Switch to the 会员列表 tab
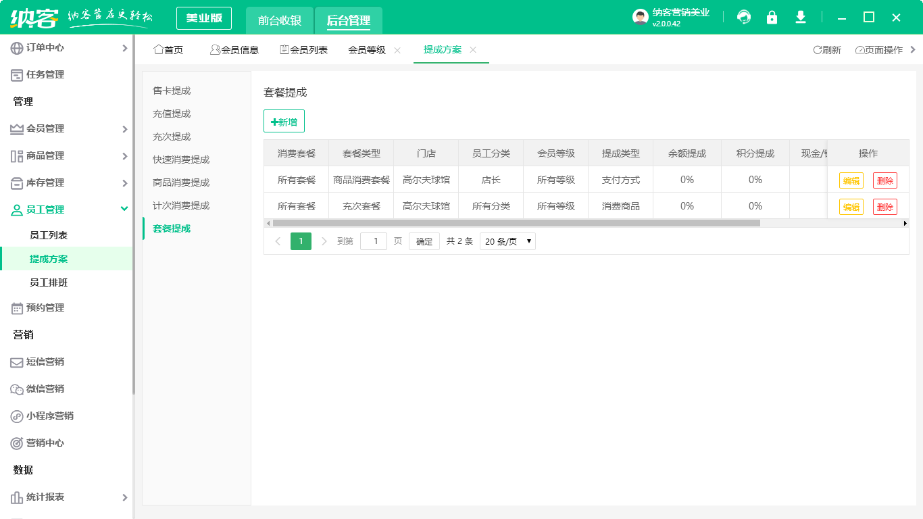Screen dimensions: 923x519 coord(304,50)
